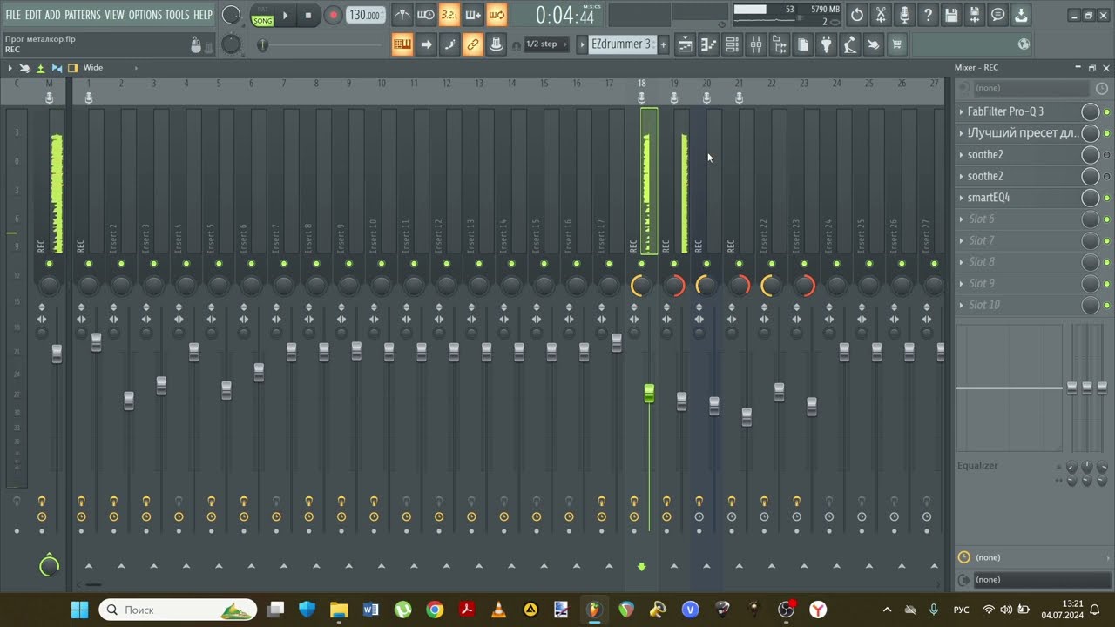
Task: Open the project copy files icon
Action: coord(803,44)
